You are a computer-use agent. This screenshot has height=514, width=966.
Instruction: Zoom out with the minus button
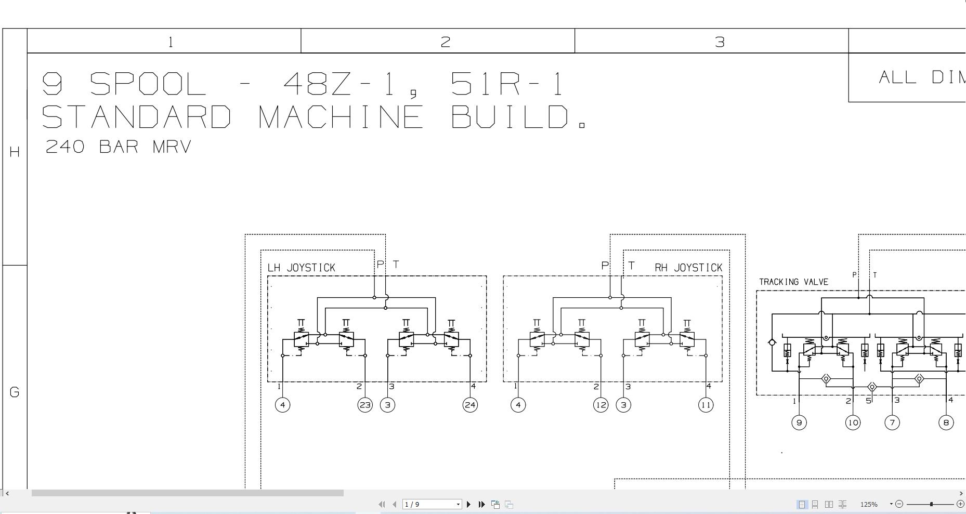coord(899,504)
